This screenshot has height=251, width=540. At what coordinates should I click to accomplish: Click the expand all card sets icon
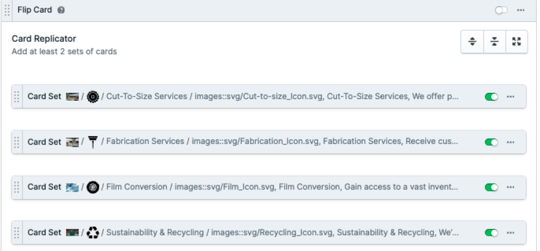472,42
